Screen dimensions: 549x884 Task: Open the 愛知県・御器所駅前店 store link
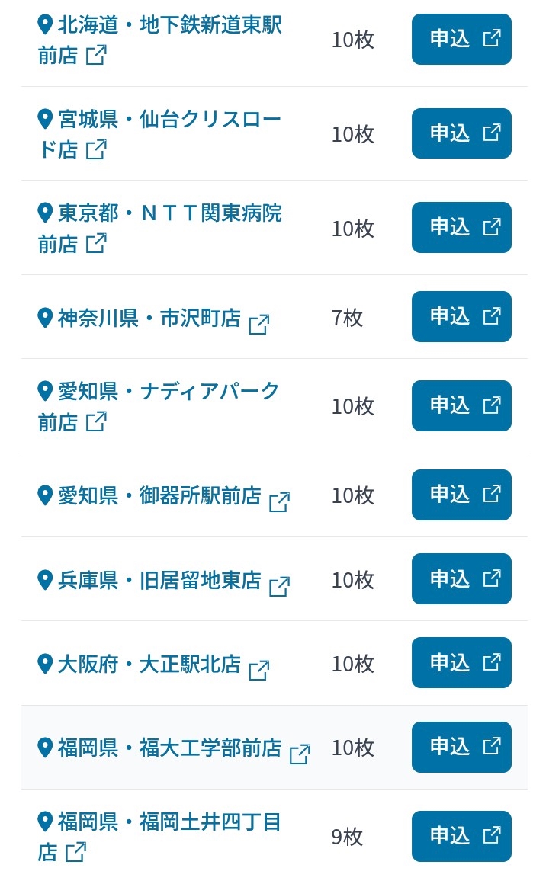pyautogui.click(x=159, y=495)
